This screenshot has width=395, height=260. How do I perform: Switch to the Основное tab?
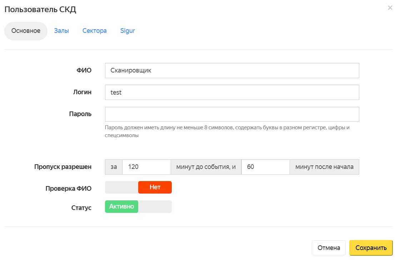point(26,31)
